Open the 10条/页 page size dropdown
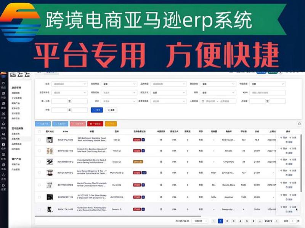Viewport: 305px width, 228px height. (200, 221)
